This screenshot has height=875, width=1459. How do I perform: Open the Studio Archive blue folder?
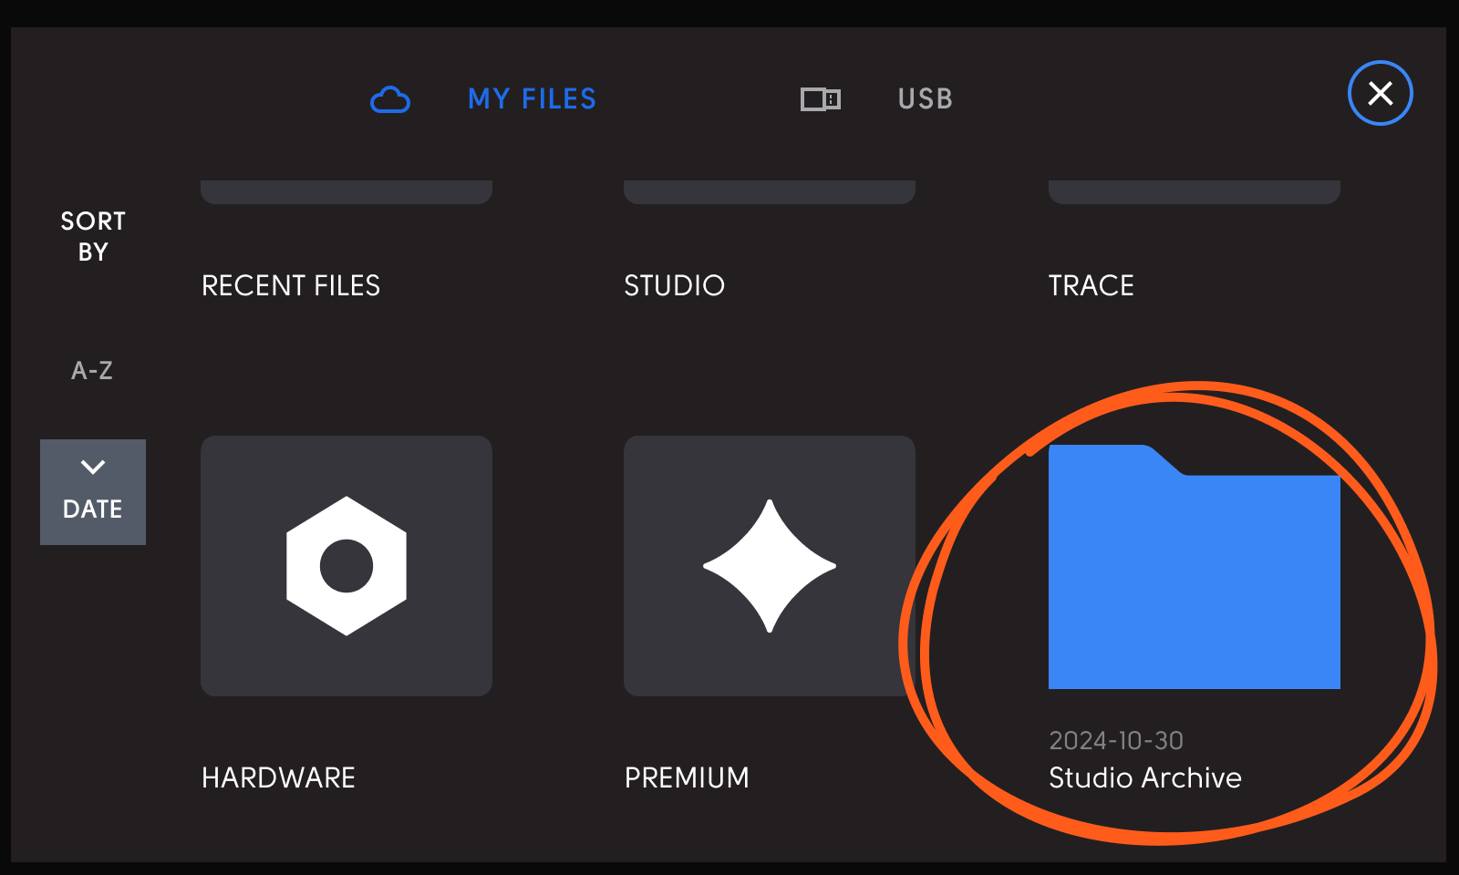[x=1195, y=566]
